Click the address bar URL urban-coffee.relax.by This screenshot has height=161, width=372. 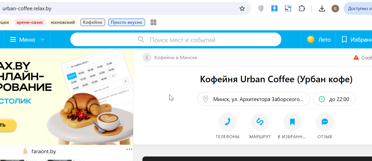click(27, 9)
